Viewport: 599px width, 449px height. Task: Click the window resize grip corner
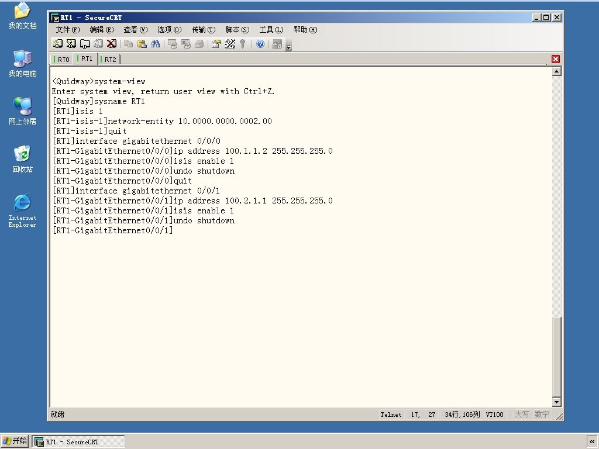(x=559, y=417)
